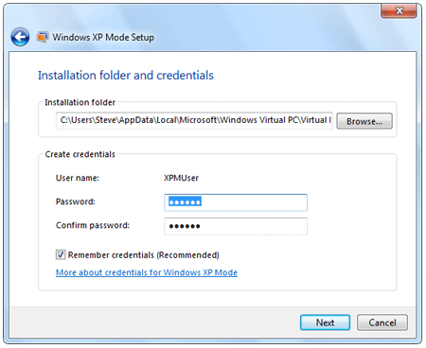426x348 pixels.
Task: Click into the Password field
Action: click(236, 202)
